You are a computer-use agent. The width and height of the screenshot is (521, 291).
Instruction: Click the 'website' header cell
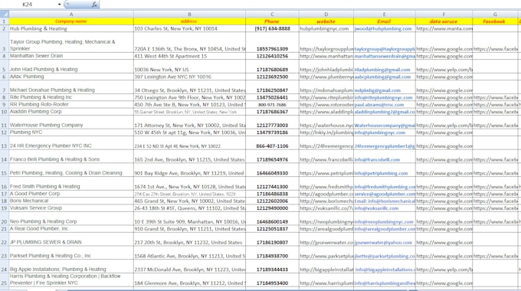tap(326, 21)
